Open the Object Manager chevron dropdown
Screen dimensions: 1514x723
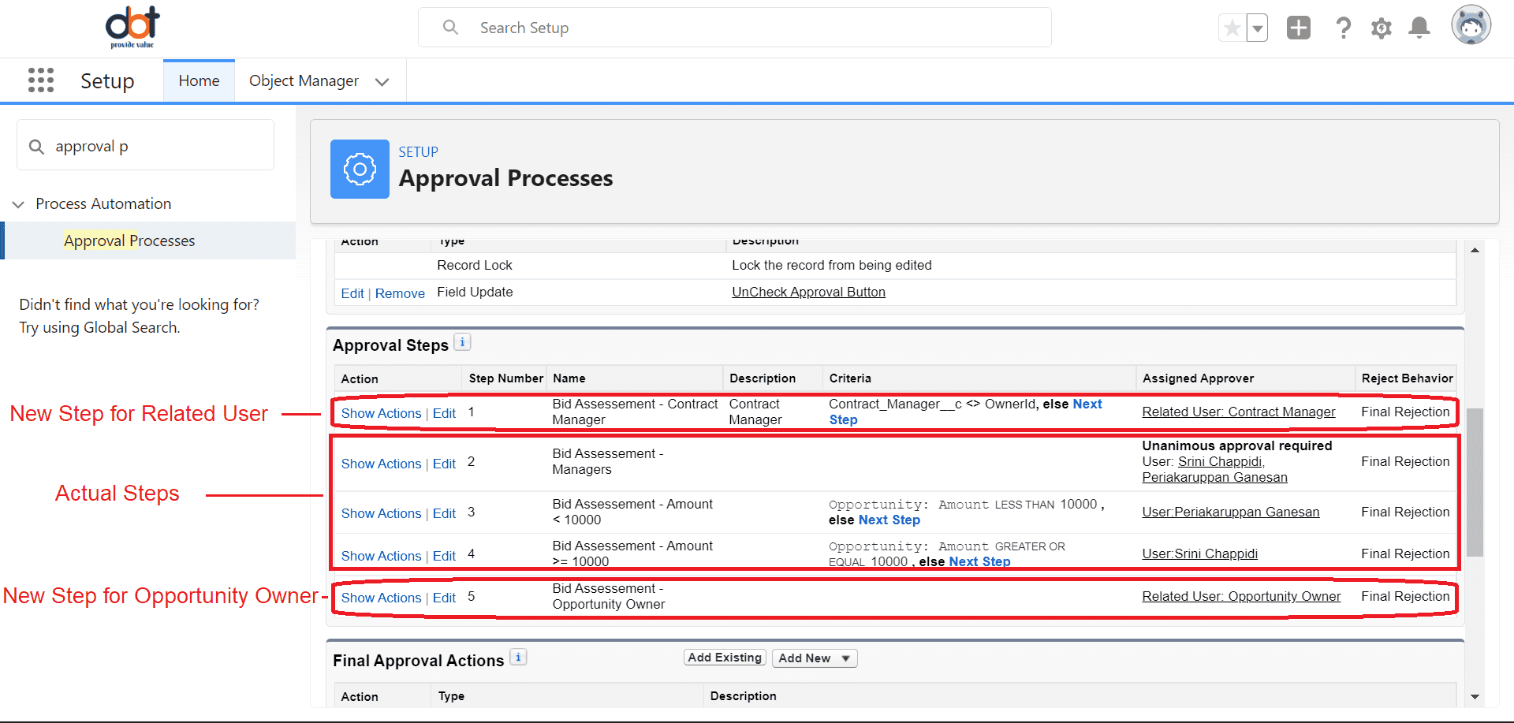point(382,82)
